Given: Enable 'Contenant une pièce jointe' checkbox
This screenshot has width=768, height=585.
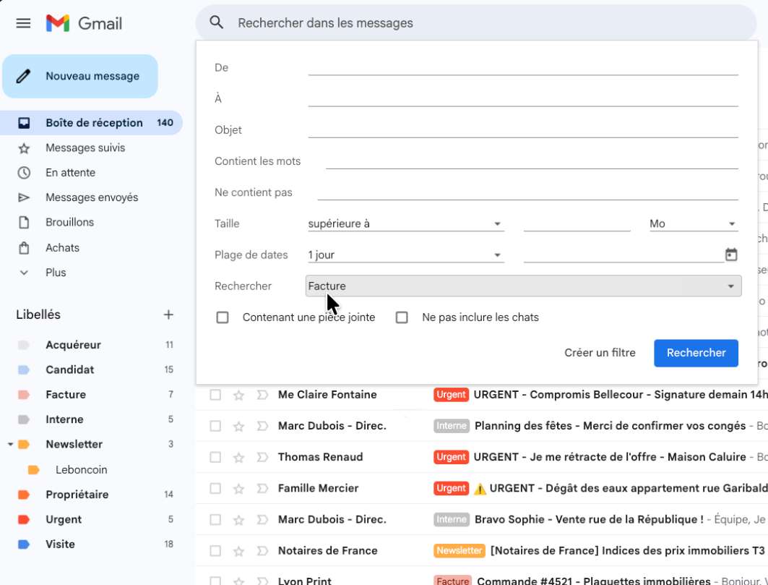Looking at the screenshot, I should [223, 317].
